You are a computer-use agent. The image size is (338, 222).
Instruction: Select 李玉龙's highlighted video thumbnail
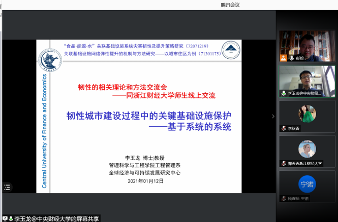click(x=307, y=79)
